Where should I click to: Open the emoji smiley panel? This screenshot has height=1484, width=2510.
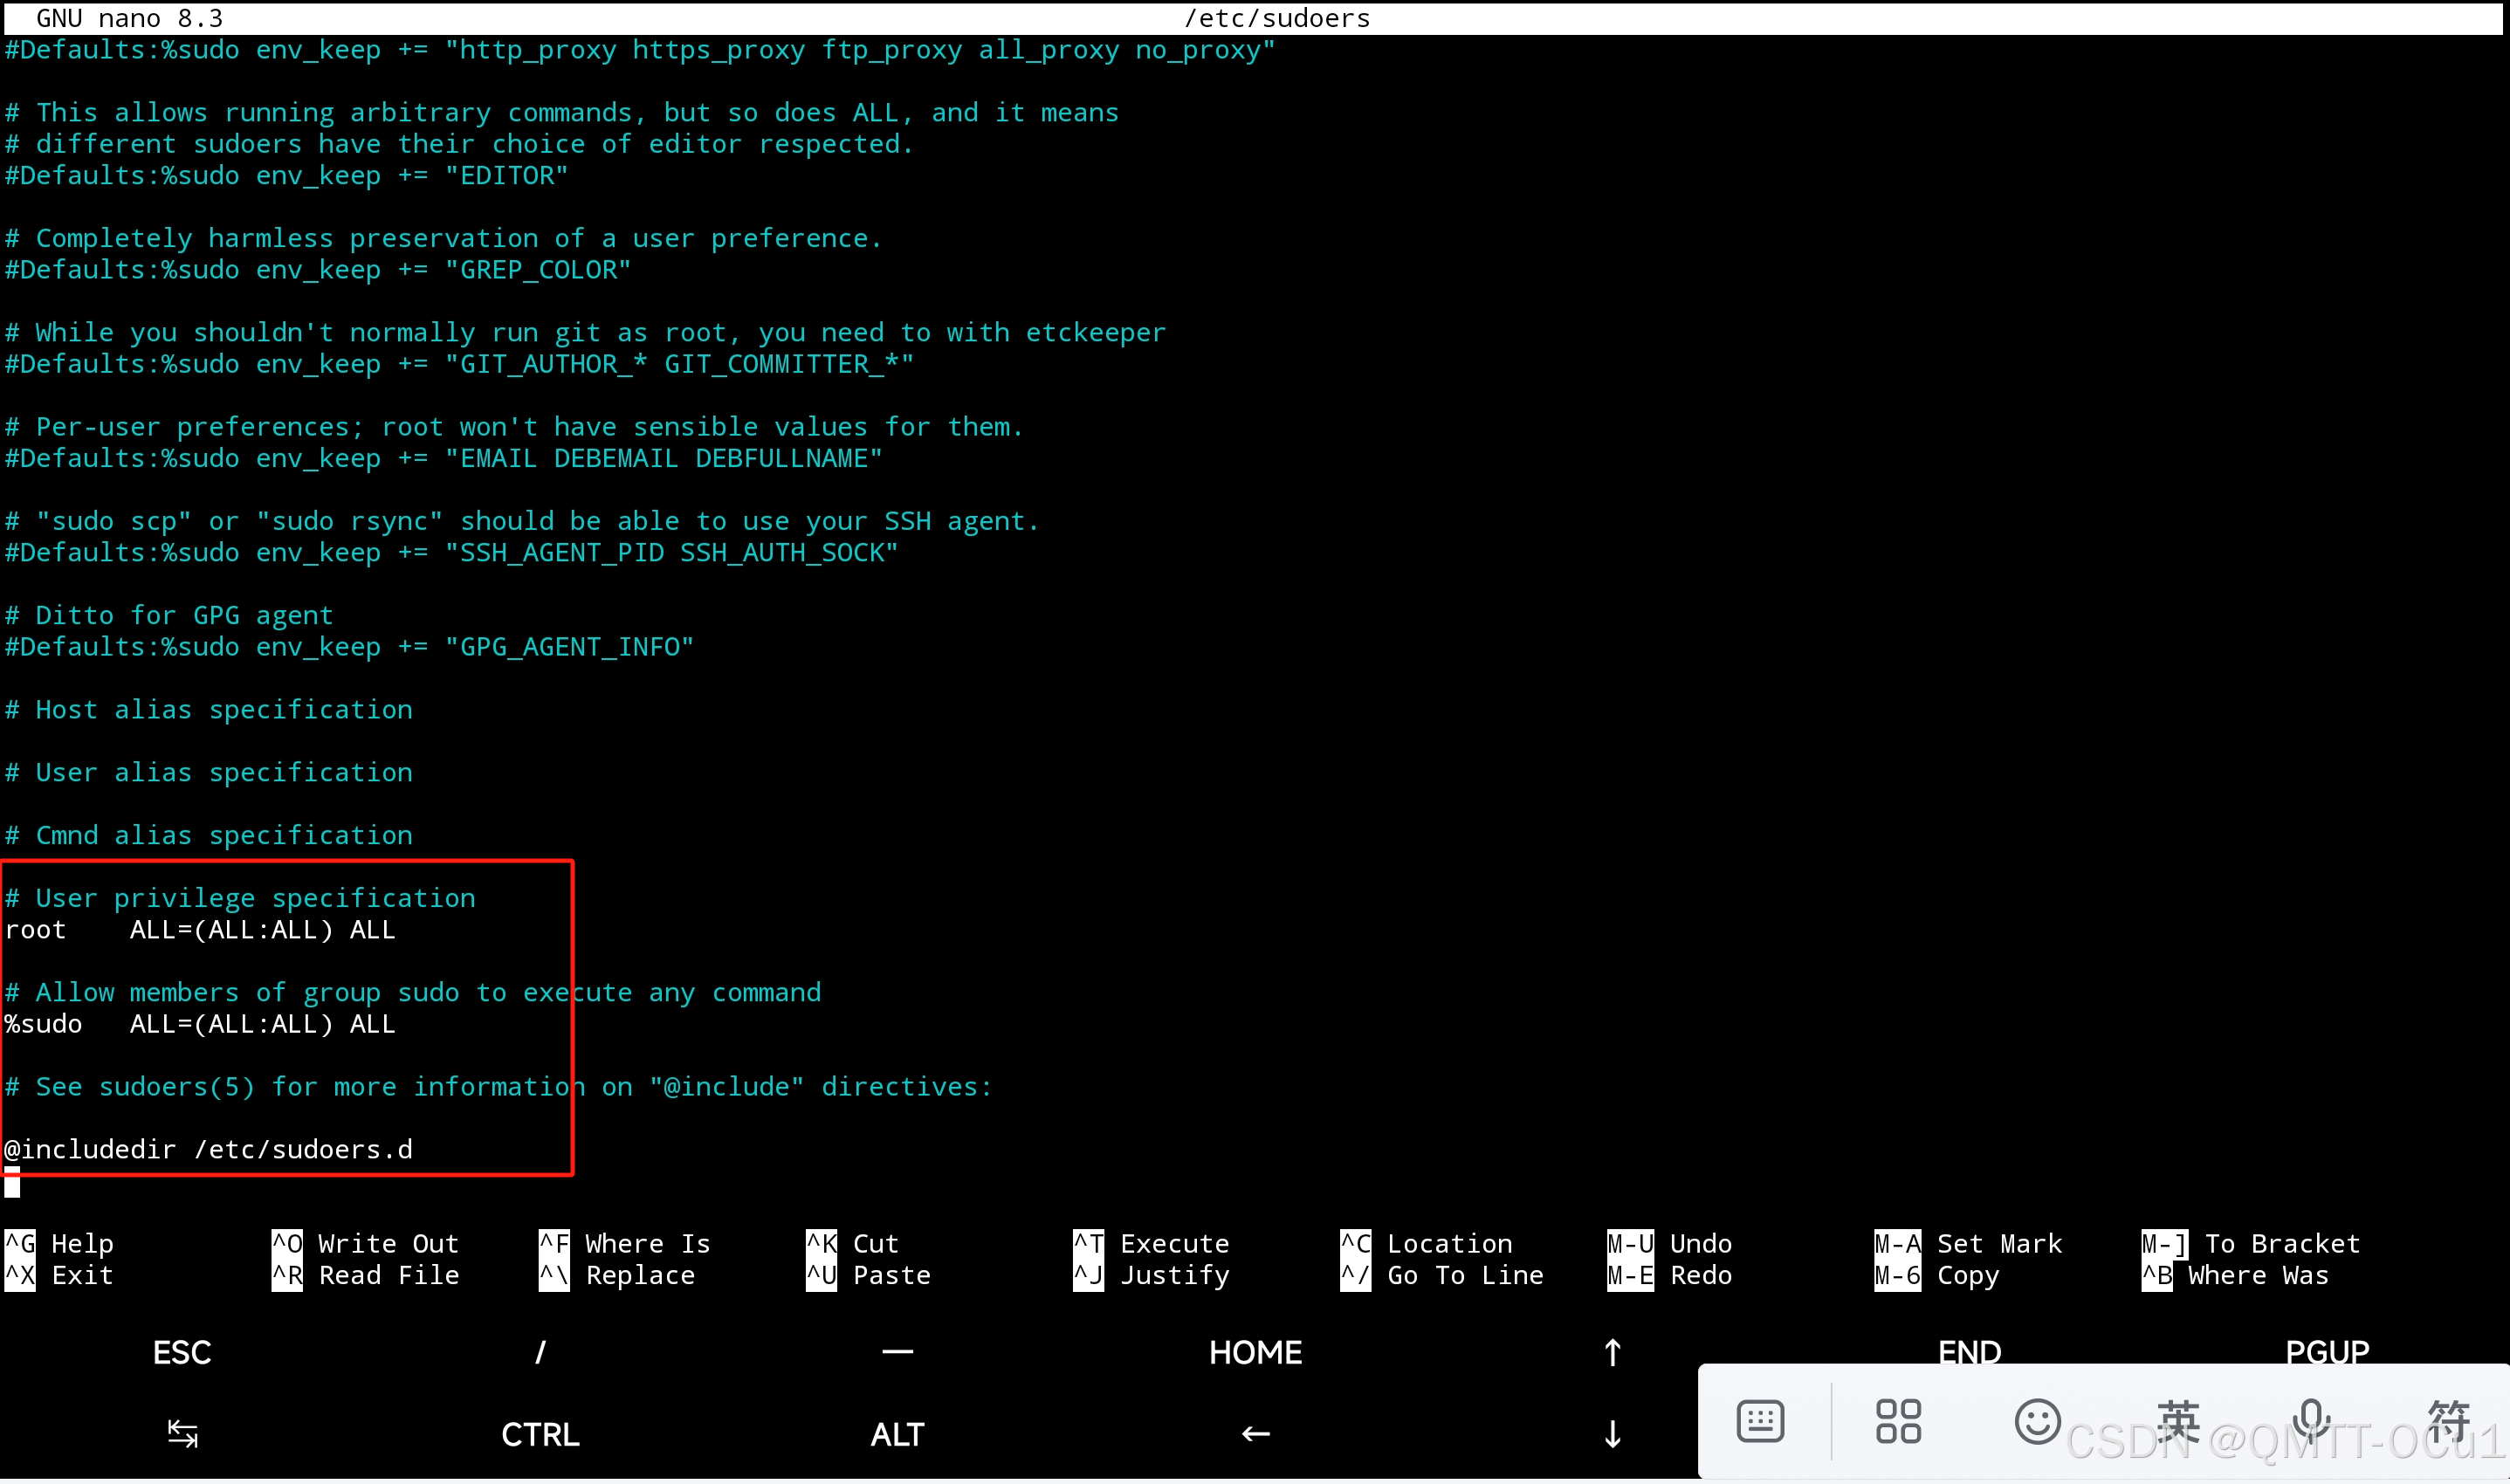(x=2036, y=1421)
